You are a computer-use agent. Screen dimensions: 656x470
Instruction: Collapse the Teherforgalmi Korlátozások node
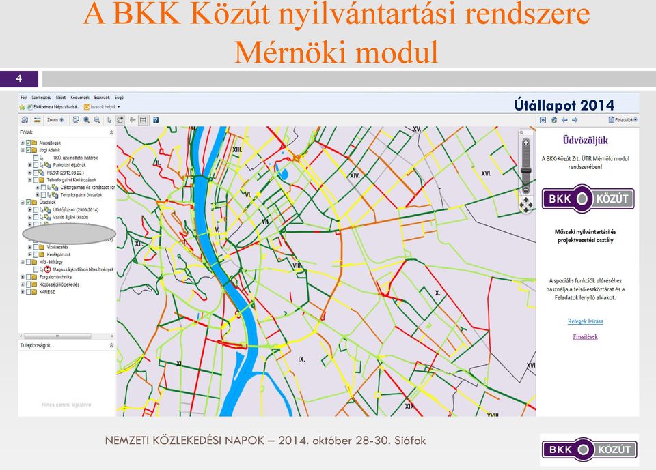click(29, 180)
